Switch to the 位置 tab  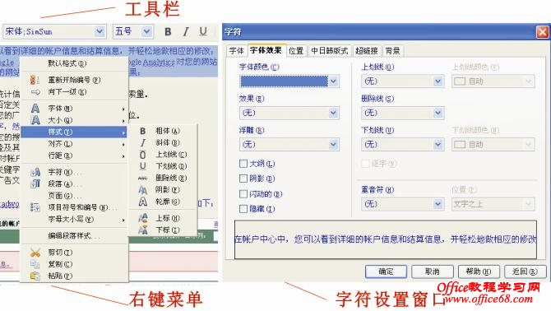[x=296, y=51]
